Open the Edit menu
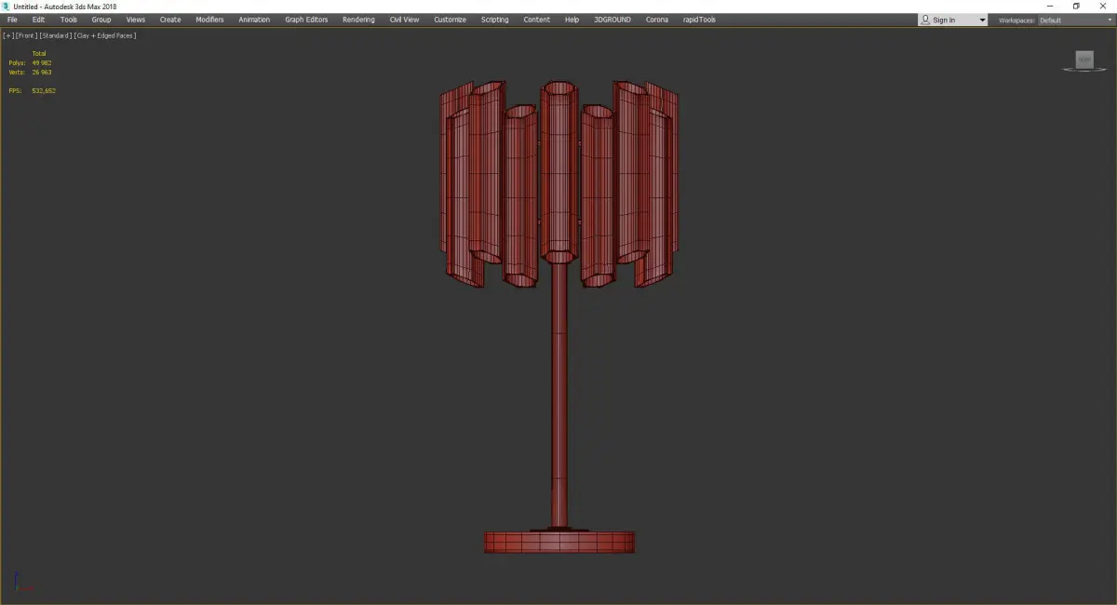1117x605 pixels. [38, 20]
